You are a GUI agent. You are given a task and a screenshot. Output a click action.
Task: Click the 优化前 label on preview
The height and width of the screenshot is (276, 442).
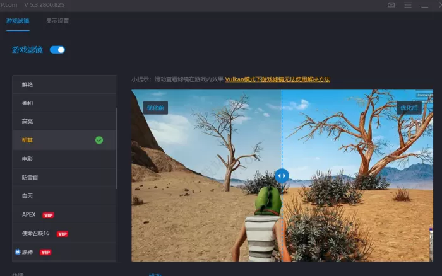click(x=155, y=108)
